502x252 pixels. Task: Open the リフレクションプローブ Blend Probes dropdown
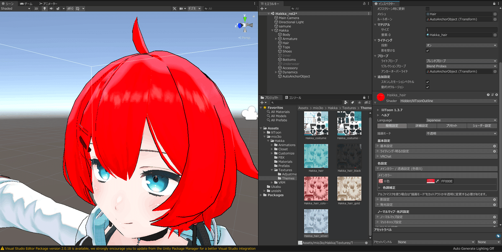tap(461, 66)
